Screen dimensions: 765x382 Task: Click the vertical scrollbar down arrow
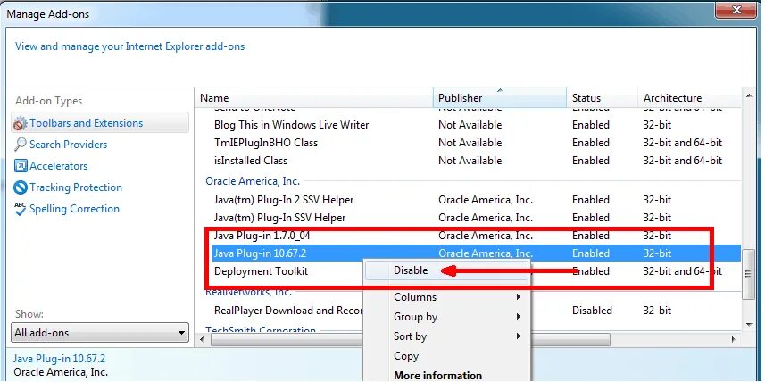point(748,324)
